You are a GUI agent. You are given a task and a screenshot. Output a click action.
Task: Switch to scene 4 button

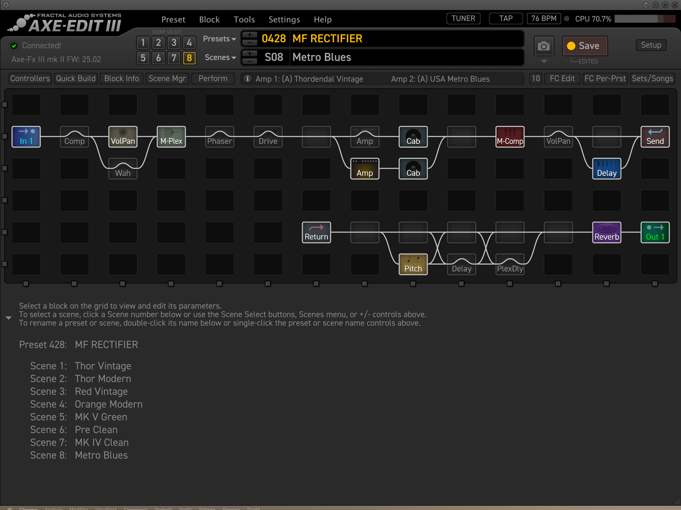coord(189,43)
